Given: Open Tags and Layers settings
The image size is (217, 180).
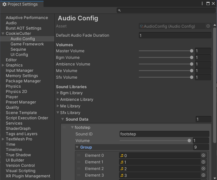Looking at the screenshot, I should pos(22,134).
